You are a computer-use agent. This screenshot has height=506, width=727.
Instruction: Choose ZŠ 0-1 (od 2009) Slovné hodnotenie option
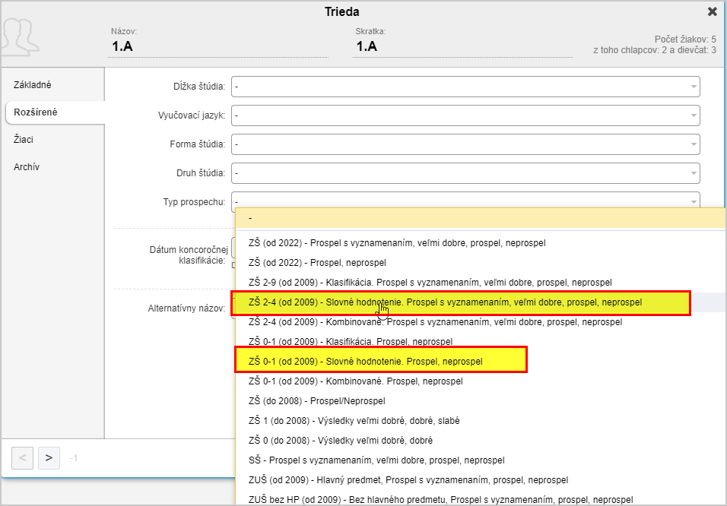click(x=481, y=362)
